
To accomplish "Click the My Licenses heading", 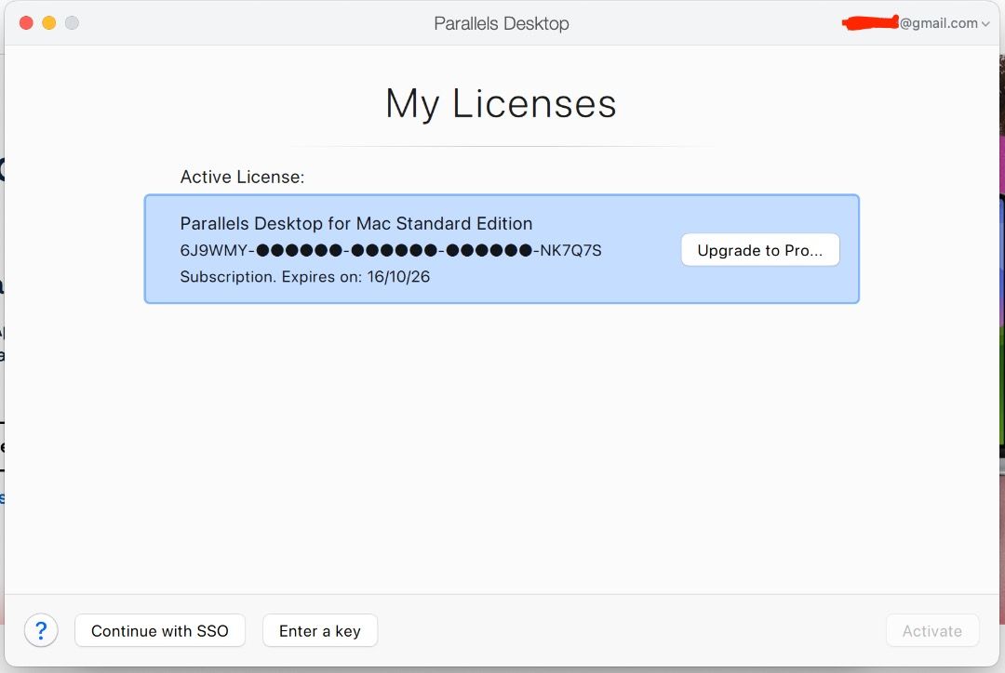I will click(501, 103).
